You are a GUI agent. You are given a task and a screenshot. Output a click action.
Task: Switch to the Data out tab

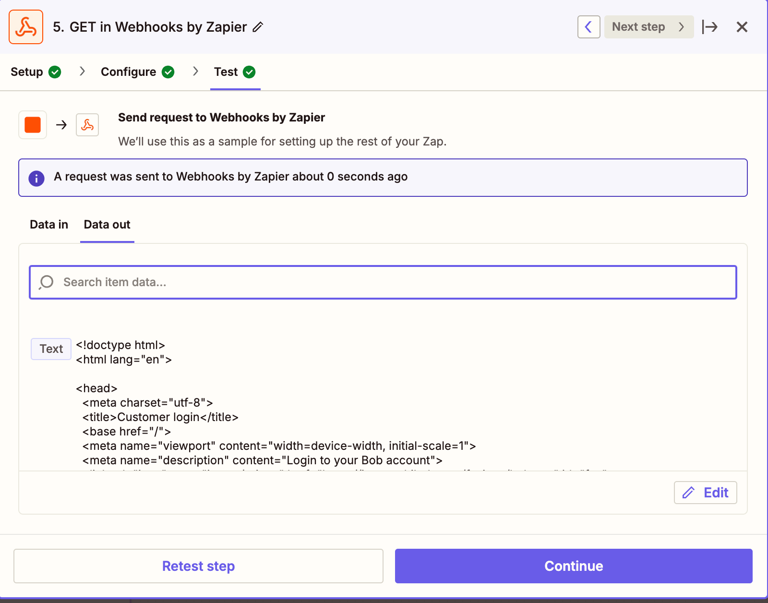click(107, 225)
